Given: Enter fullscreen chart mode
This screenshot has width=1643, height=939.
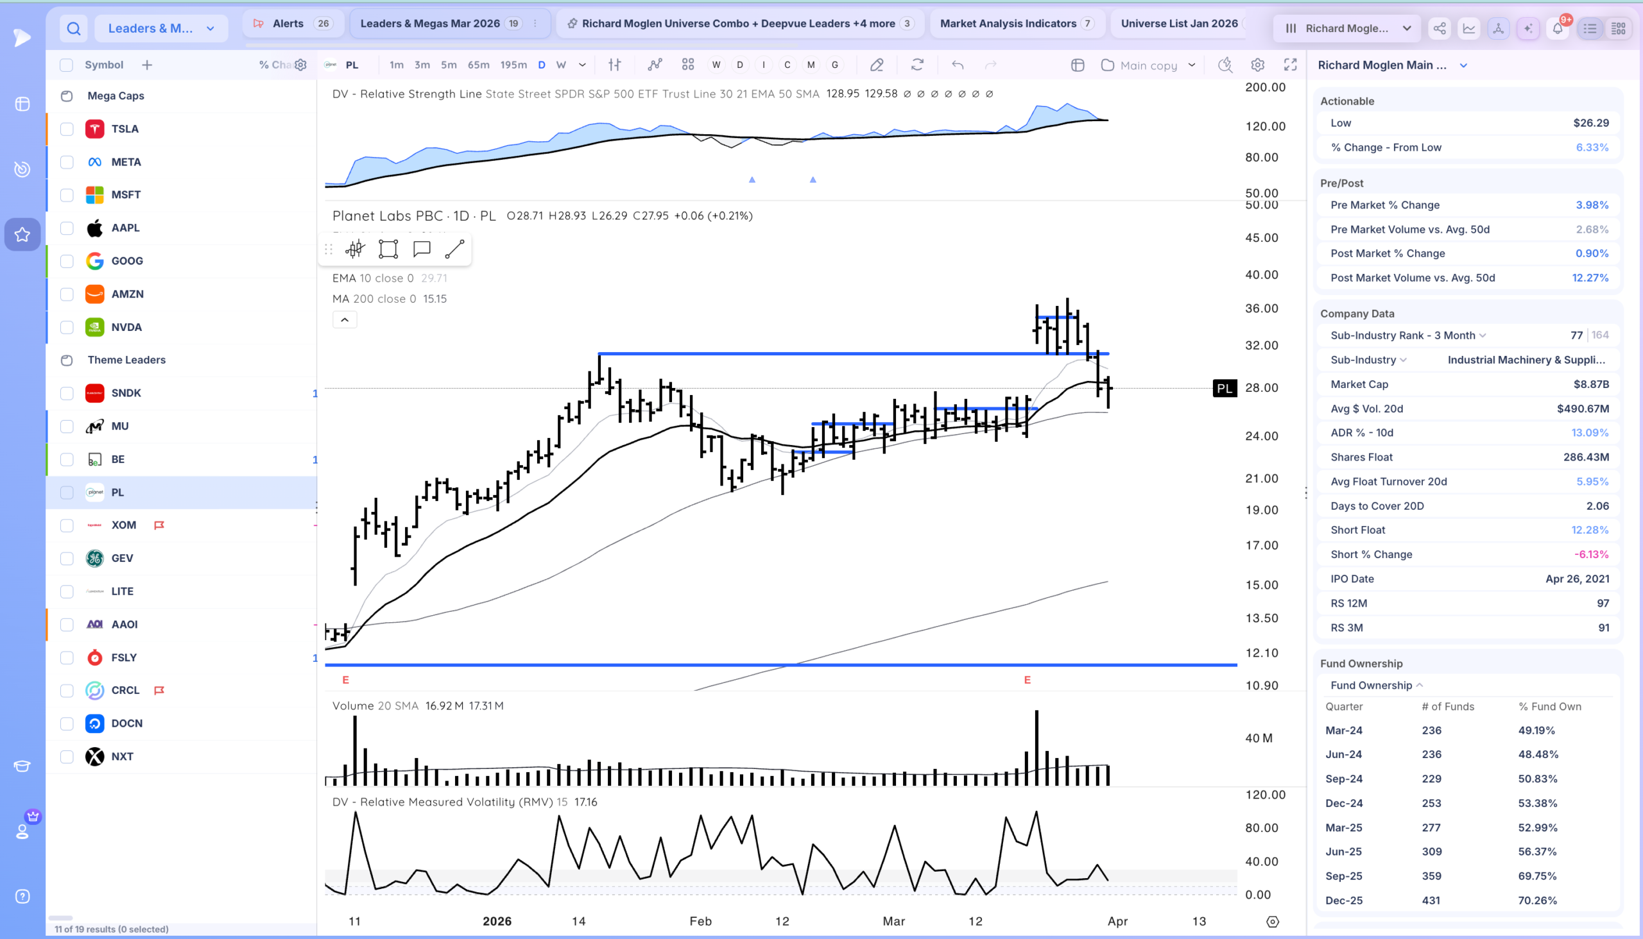Looking at the screenshot, I should pyautogui.click(x=1290, y=65).
